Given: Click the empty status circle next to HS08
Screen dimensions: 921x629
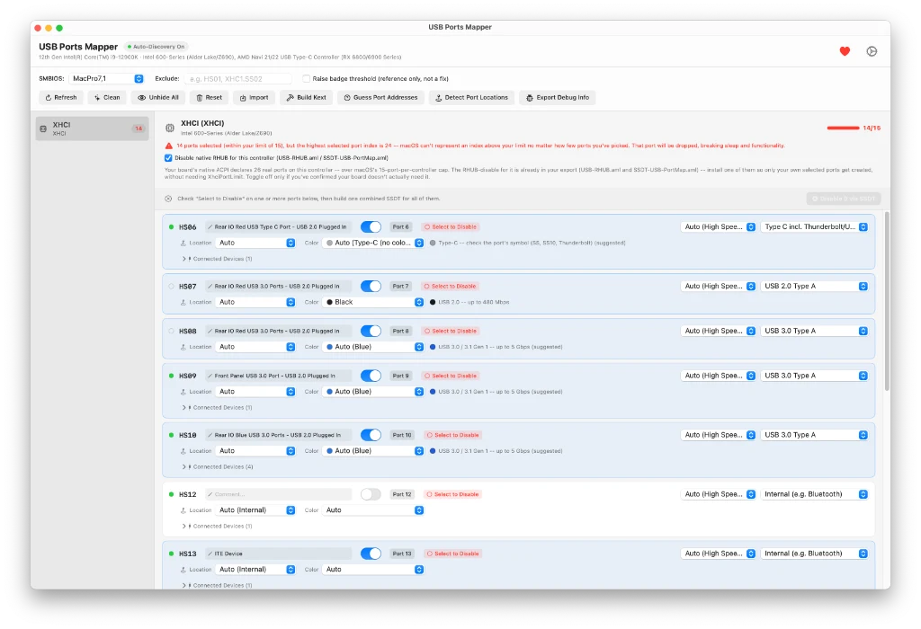Looking at the screenshot, I should coord(171,331).
